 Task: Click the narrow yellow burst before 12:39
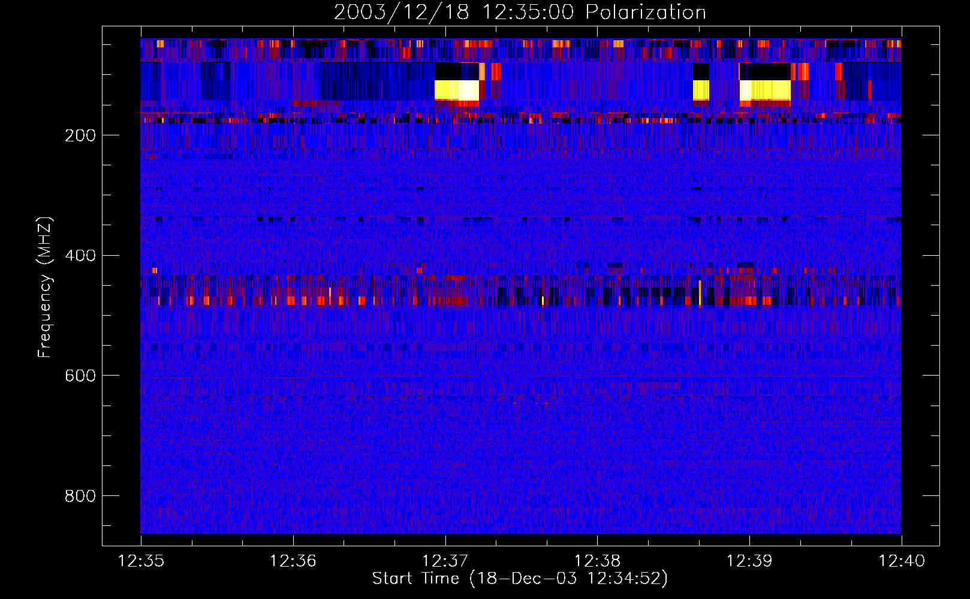pos(701,90)
